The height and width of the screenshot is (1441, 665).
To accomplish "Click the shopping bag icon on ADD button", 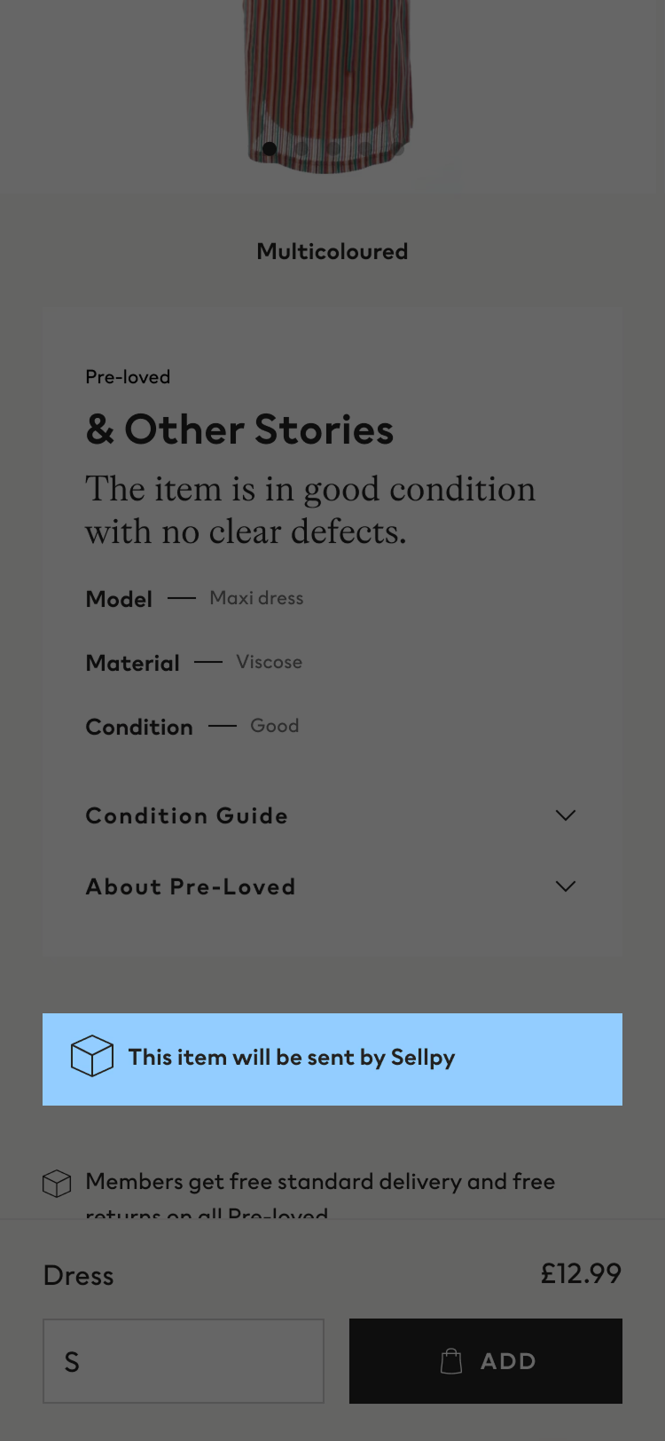I will [x=451, y=1360].
